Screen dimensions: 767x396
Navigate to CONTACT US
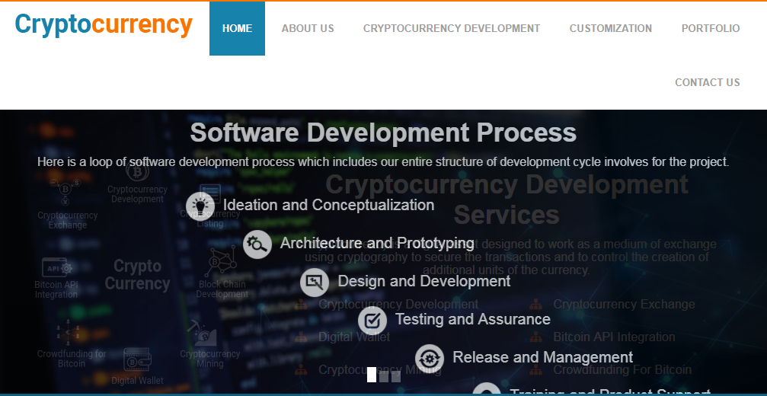pos(708,82)
